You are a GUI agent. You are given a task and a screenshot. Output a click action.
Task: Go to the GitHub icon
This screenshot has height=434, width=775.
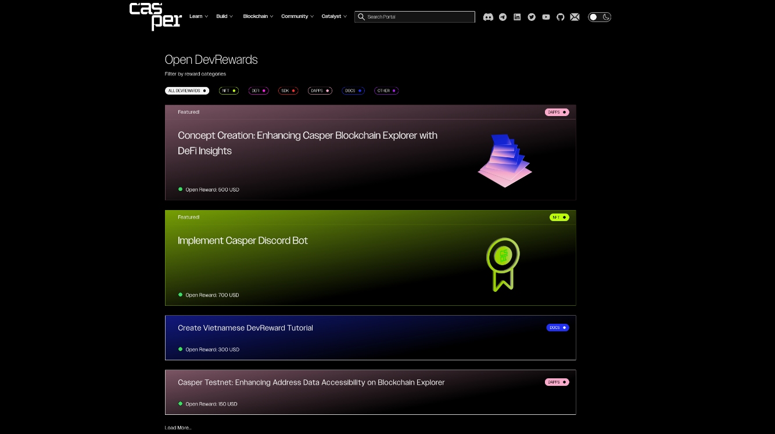tap(561, 17)
